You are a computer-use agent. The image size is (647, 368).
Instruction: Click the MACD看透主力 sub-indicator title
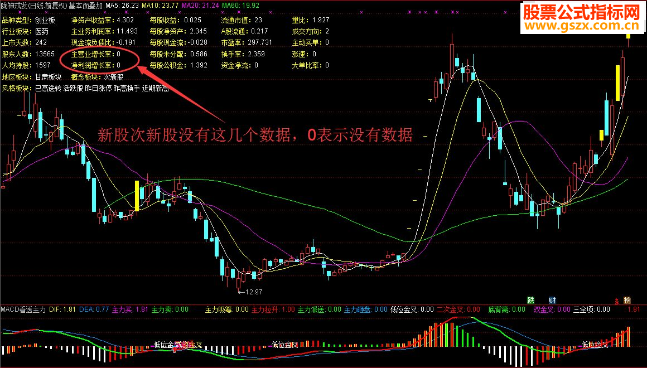pos(23,309)
